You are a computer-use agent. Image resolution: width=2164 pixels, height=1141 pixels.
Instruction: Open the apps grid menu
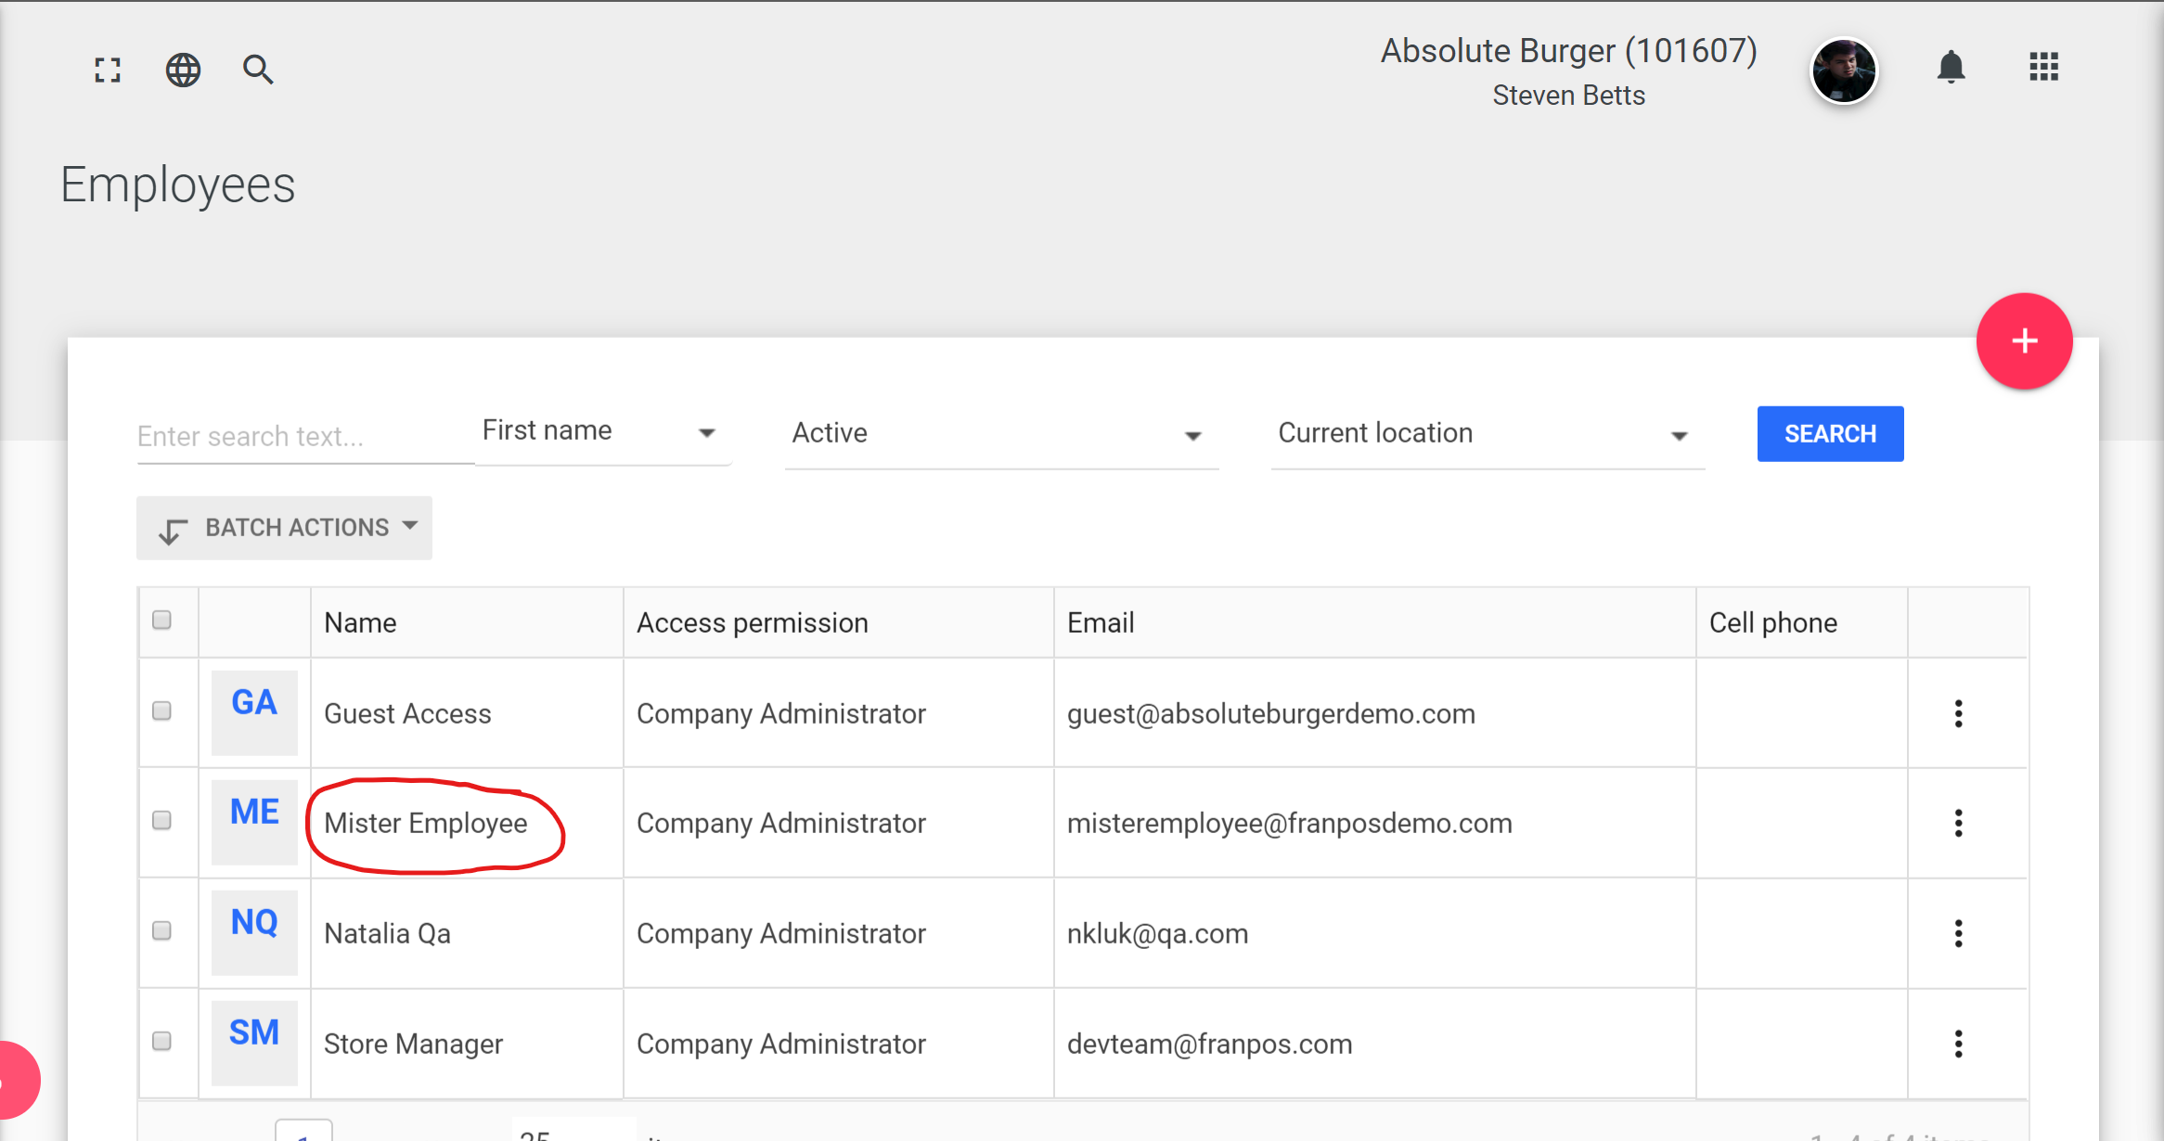click(2043, 67)
